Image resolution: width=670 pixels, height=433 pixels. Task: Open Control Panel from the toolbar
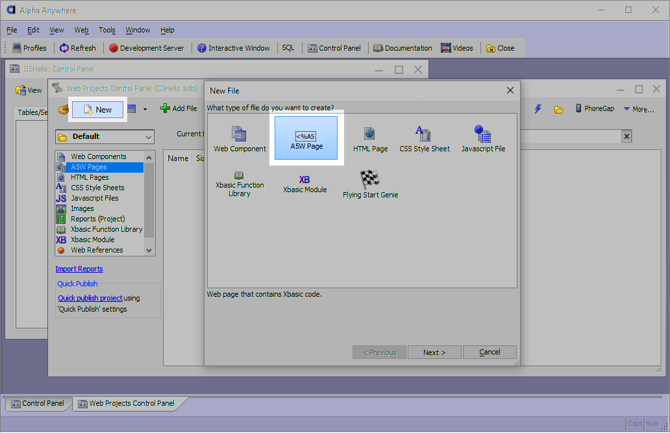click(334, 48)
